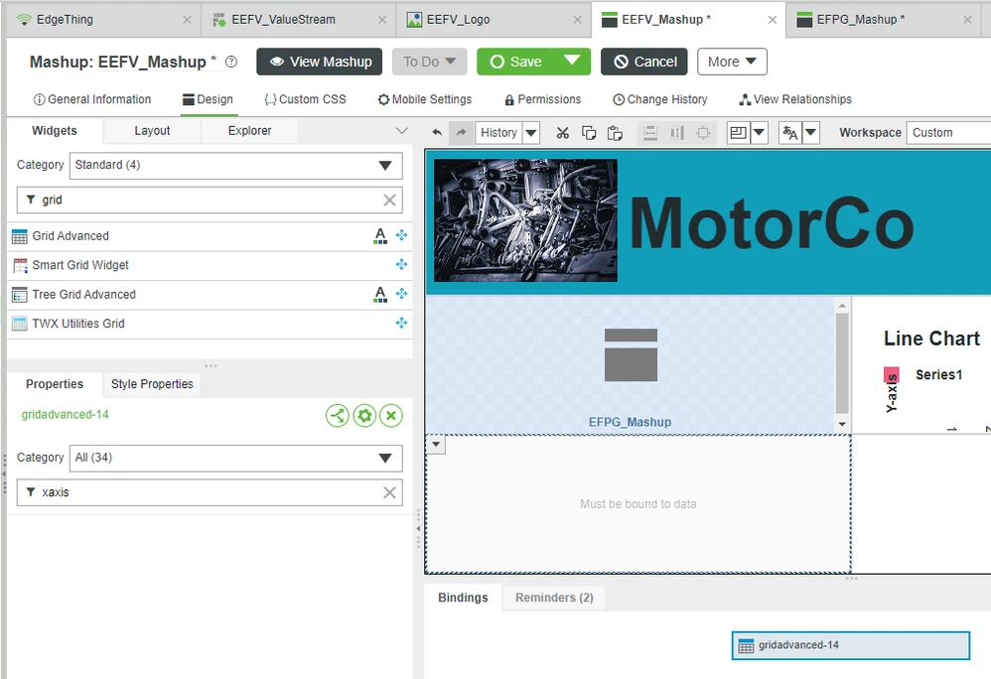Open the Workspace Custom dropdown

pyautogui.click(x=948, y=133)
